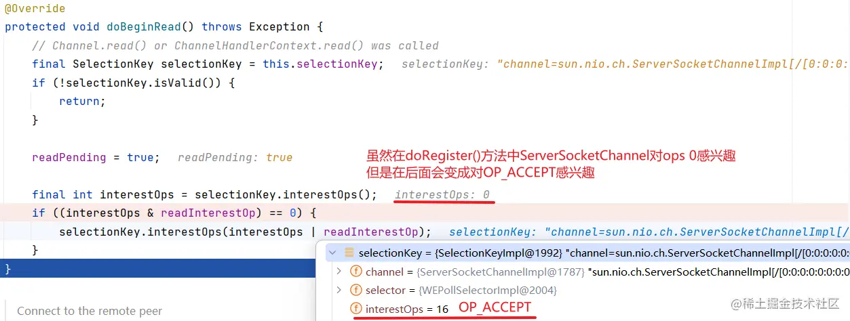Expand the channel field node
This screenshot has height=321, width=850.
click(339, 272)
